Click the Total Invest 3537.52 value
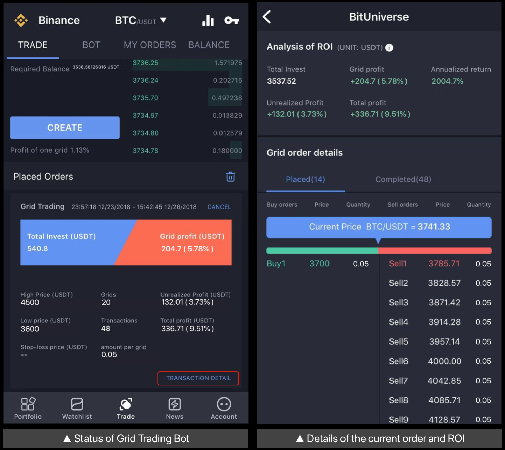Image resolution: width=505 pixels, height=450 pixels. point(281,81)
